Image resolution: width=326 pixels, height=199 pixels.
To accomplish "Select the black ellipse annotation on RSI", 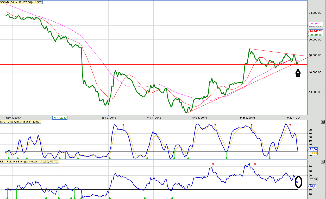I will click(x=299, y=182).
